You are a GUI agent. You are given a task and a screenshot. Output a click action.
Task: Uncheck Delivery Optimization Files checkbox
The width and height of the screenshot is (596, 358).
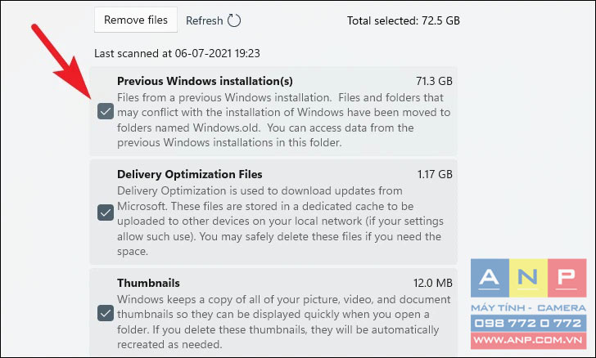pos(106,213)
